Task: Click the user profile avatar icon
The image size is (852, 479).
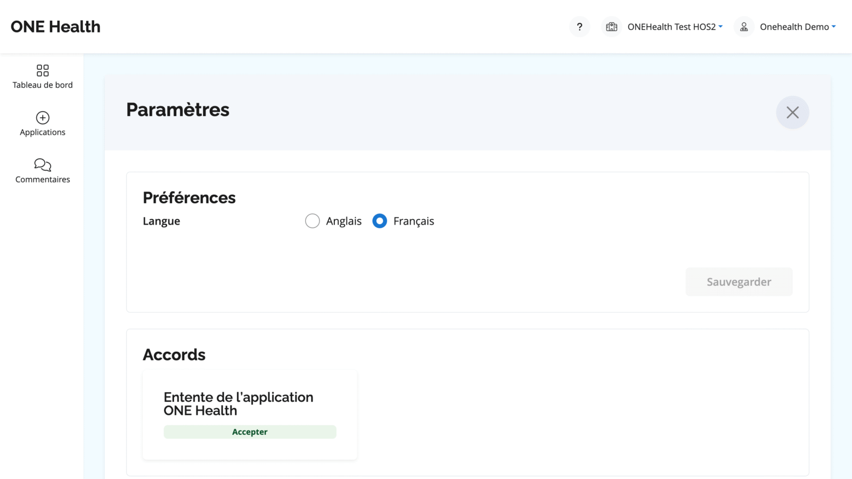Action: (x=744, y=27)
